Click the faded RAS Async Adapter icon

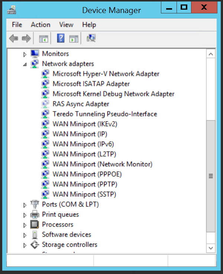(x=45, y=104)
